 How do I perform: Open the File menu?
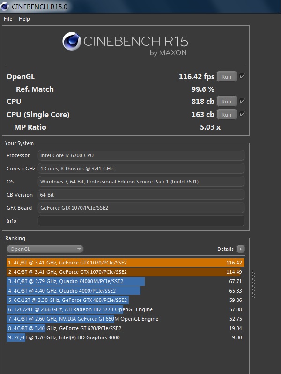click(x=8, y=19)
